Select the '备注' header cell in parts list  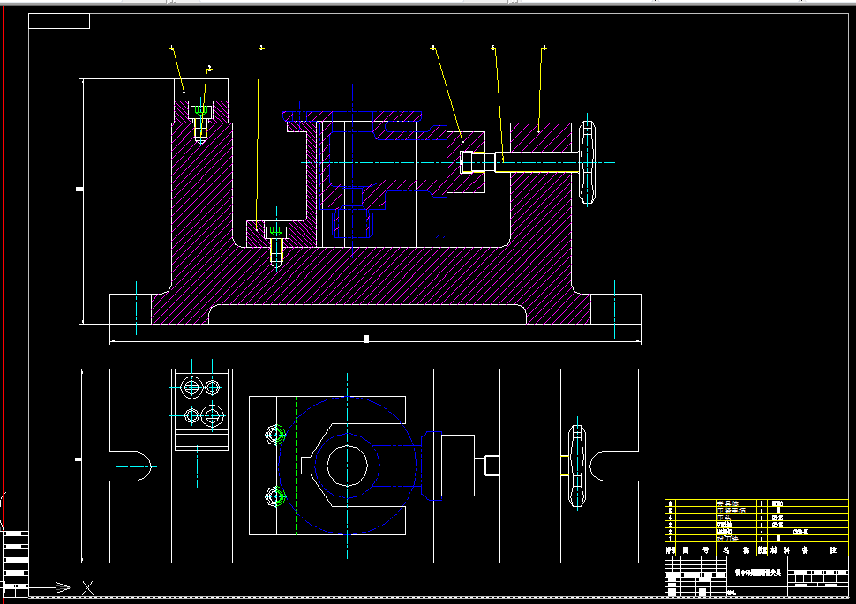[x=820, y=549]
